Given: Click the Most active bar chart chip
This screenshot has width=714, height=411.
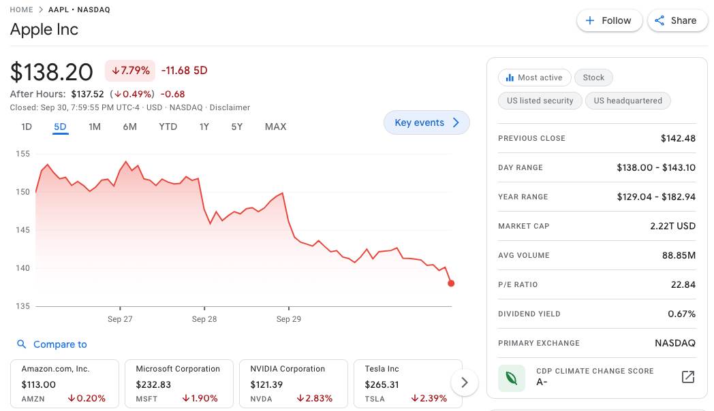Looking at the screenshot, I should coord(534,78).
